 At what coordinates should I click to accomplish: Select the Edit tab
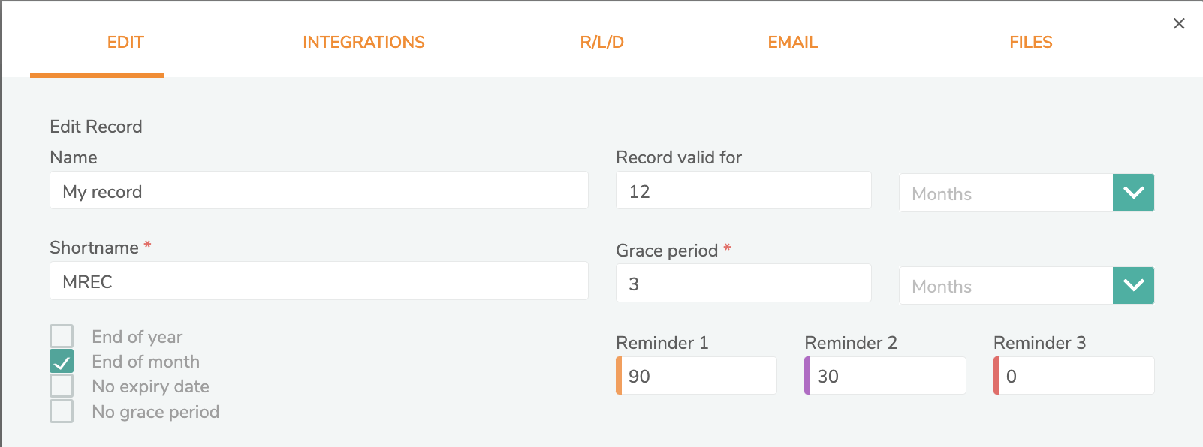[125, 43]
